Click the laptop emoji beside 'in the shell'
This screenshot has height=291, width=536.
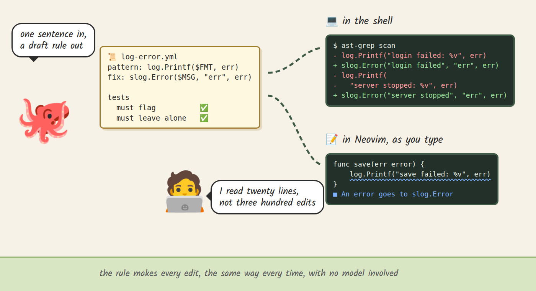(x=332, y=21)
